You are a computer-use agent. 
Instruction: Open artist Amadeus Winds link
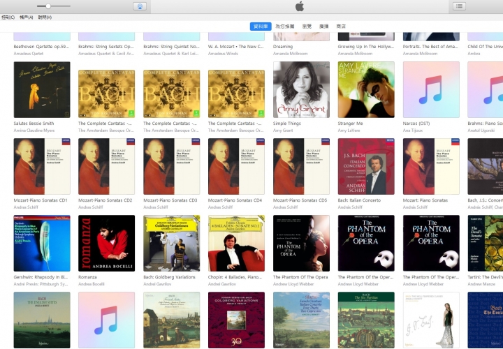[223, 54]
